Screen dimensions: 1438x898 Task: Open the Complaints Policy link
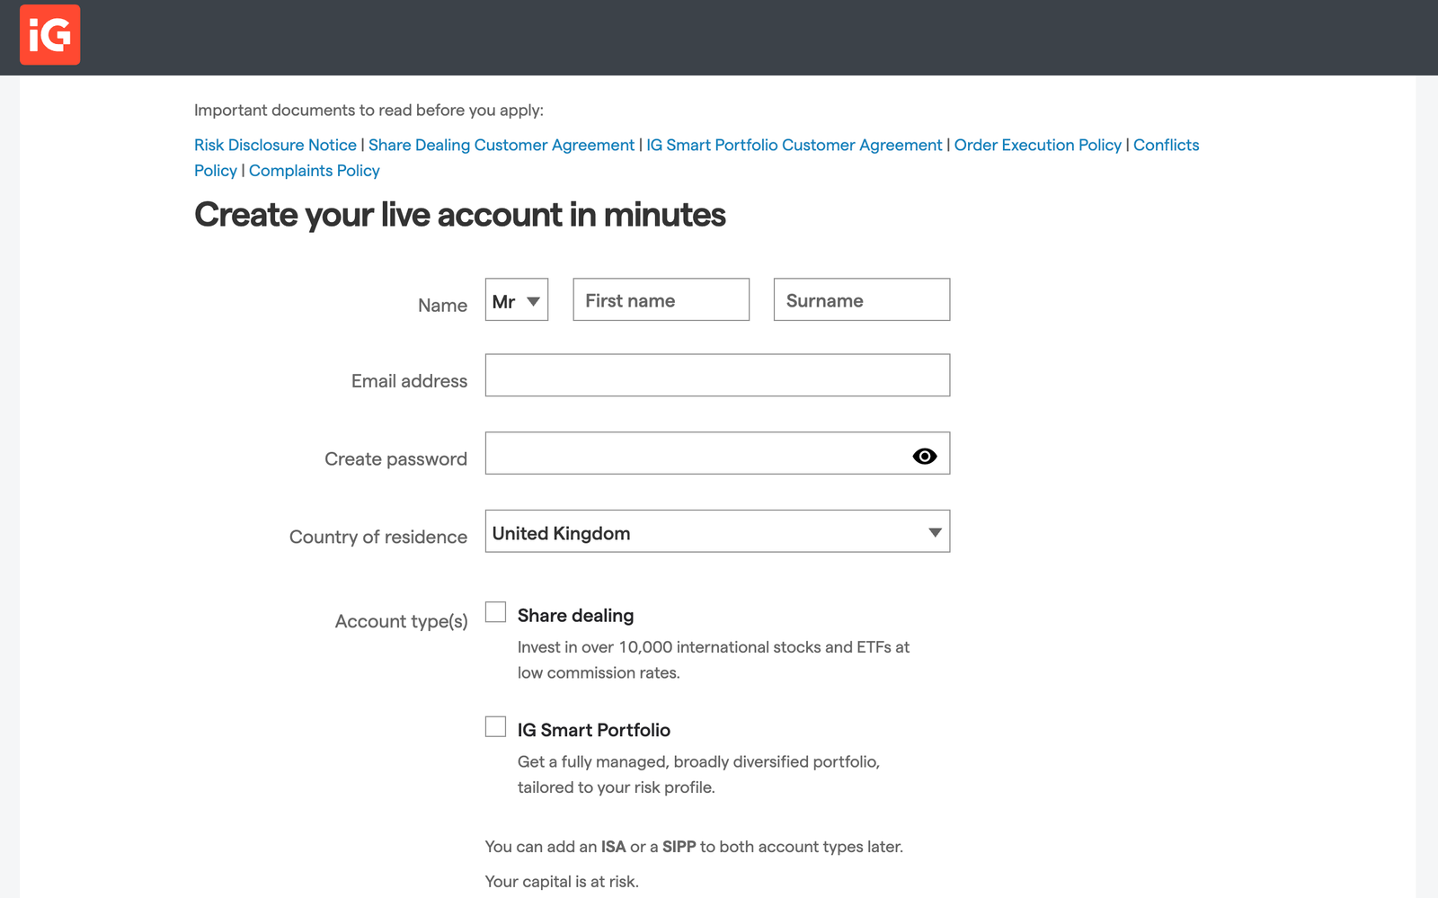point(315,171)
